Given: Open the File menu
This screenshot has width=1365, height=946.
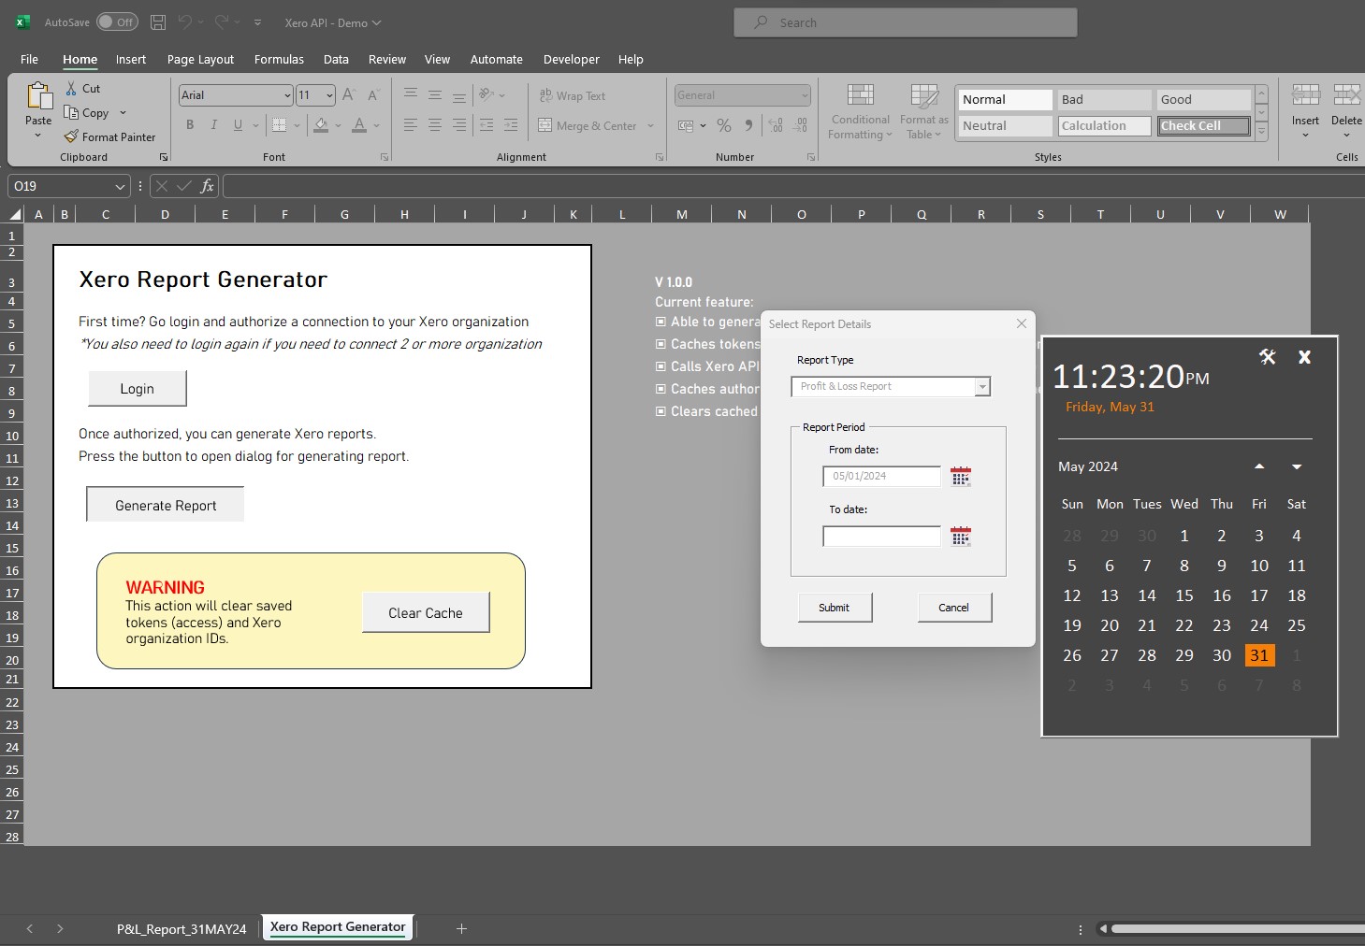Looking at the screenshot, I should tap(29, 59).
